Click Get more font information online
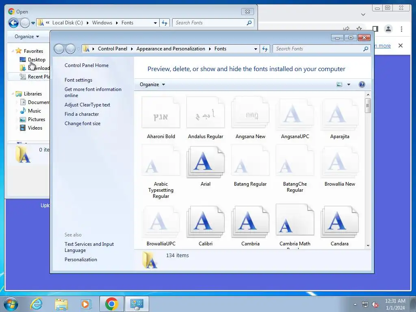This screenshot has width=416, height=312. pos(93,92)
